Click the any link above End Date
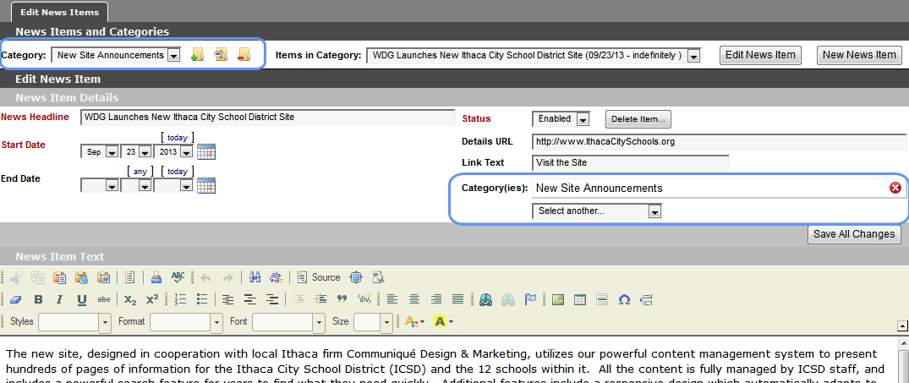Viewport: 909px width, 383px height. [x=140, y=171]
